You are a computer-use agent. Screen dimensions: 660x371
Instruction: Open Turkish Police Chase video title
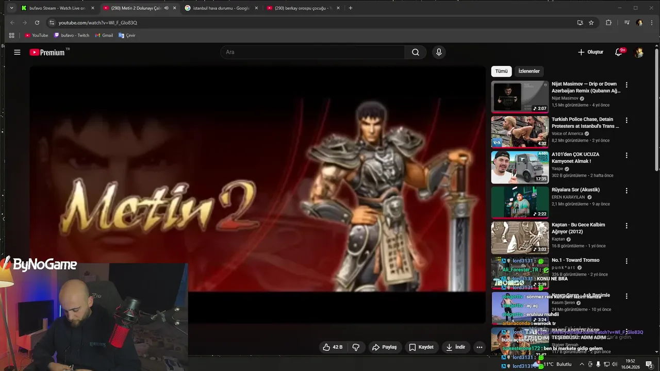point(585,123)
